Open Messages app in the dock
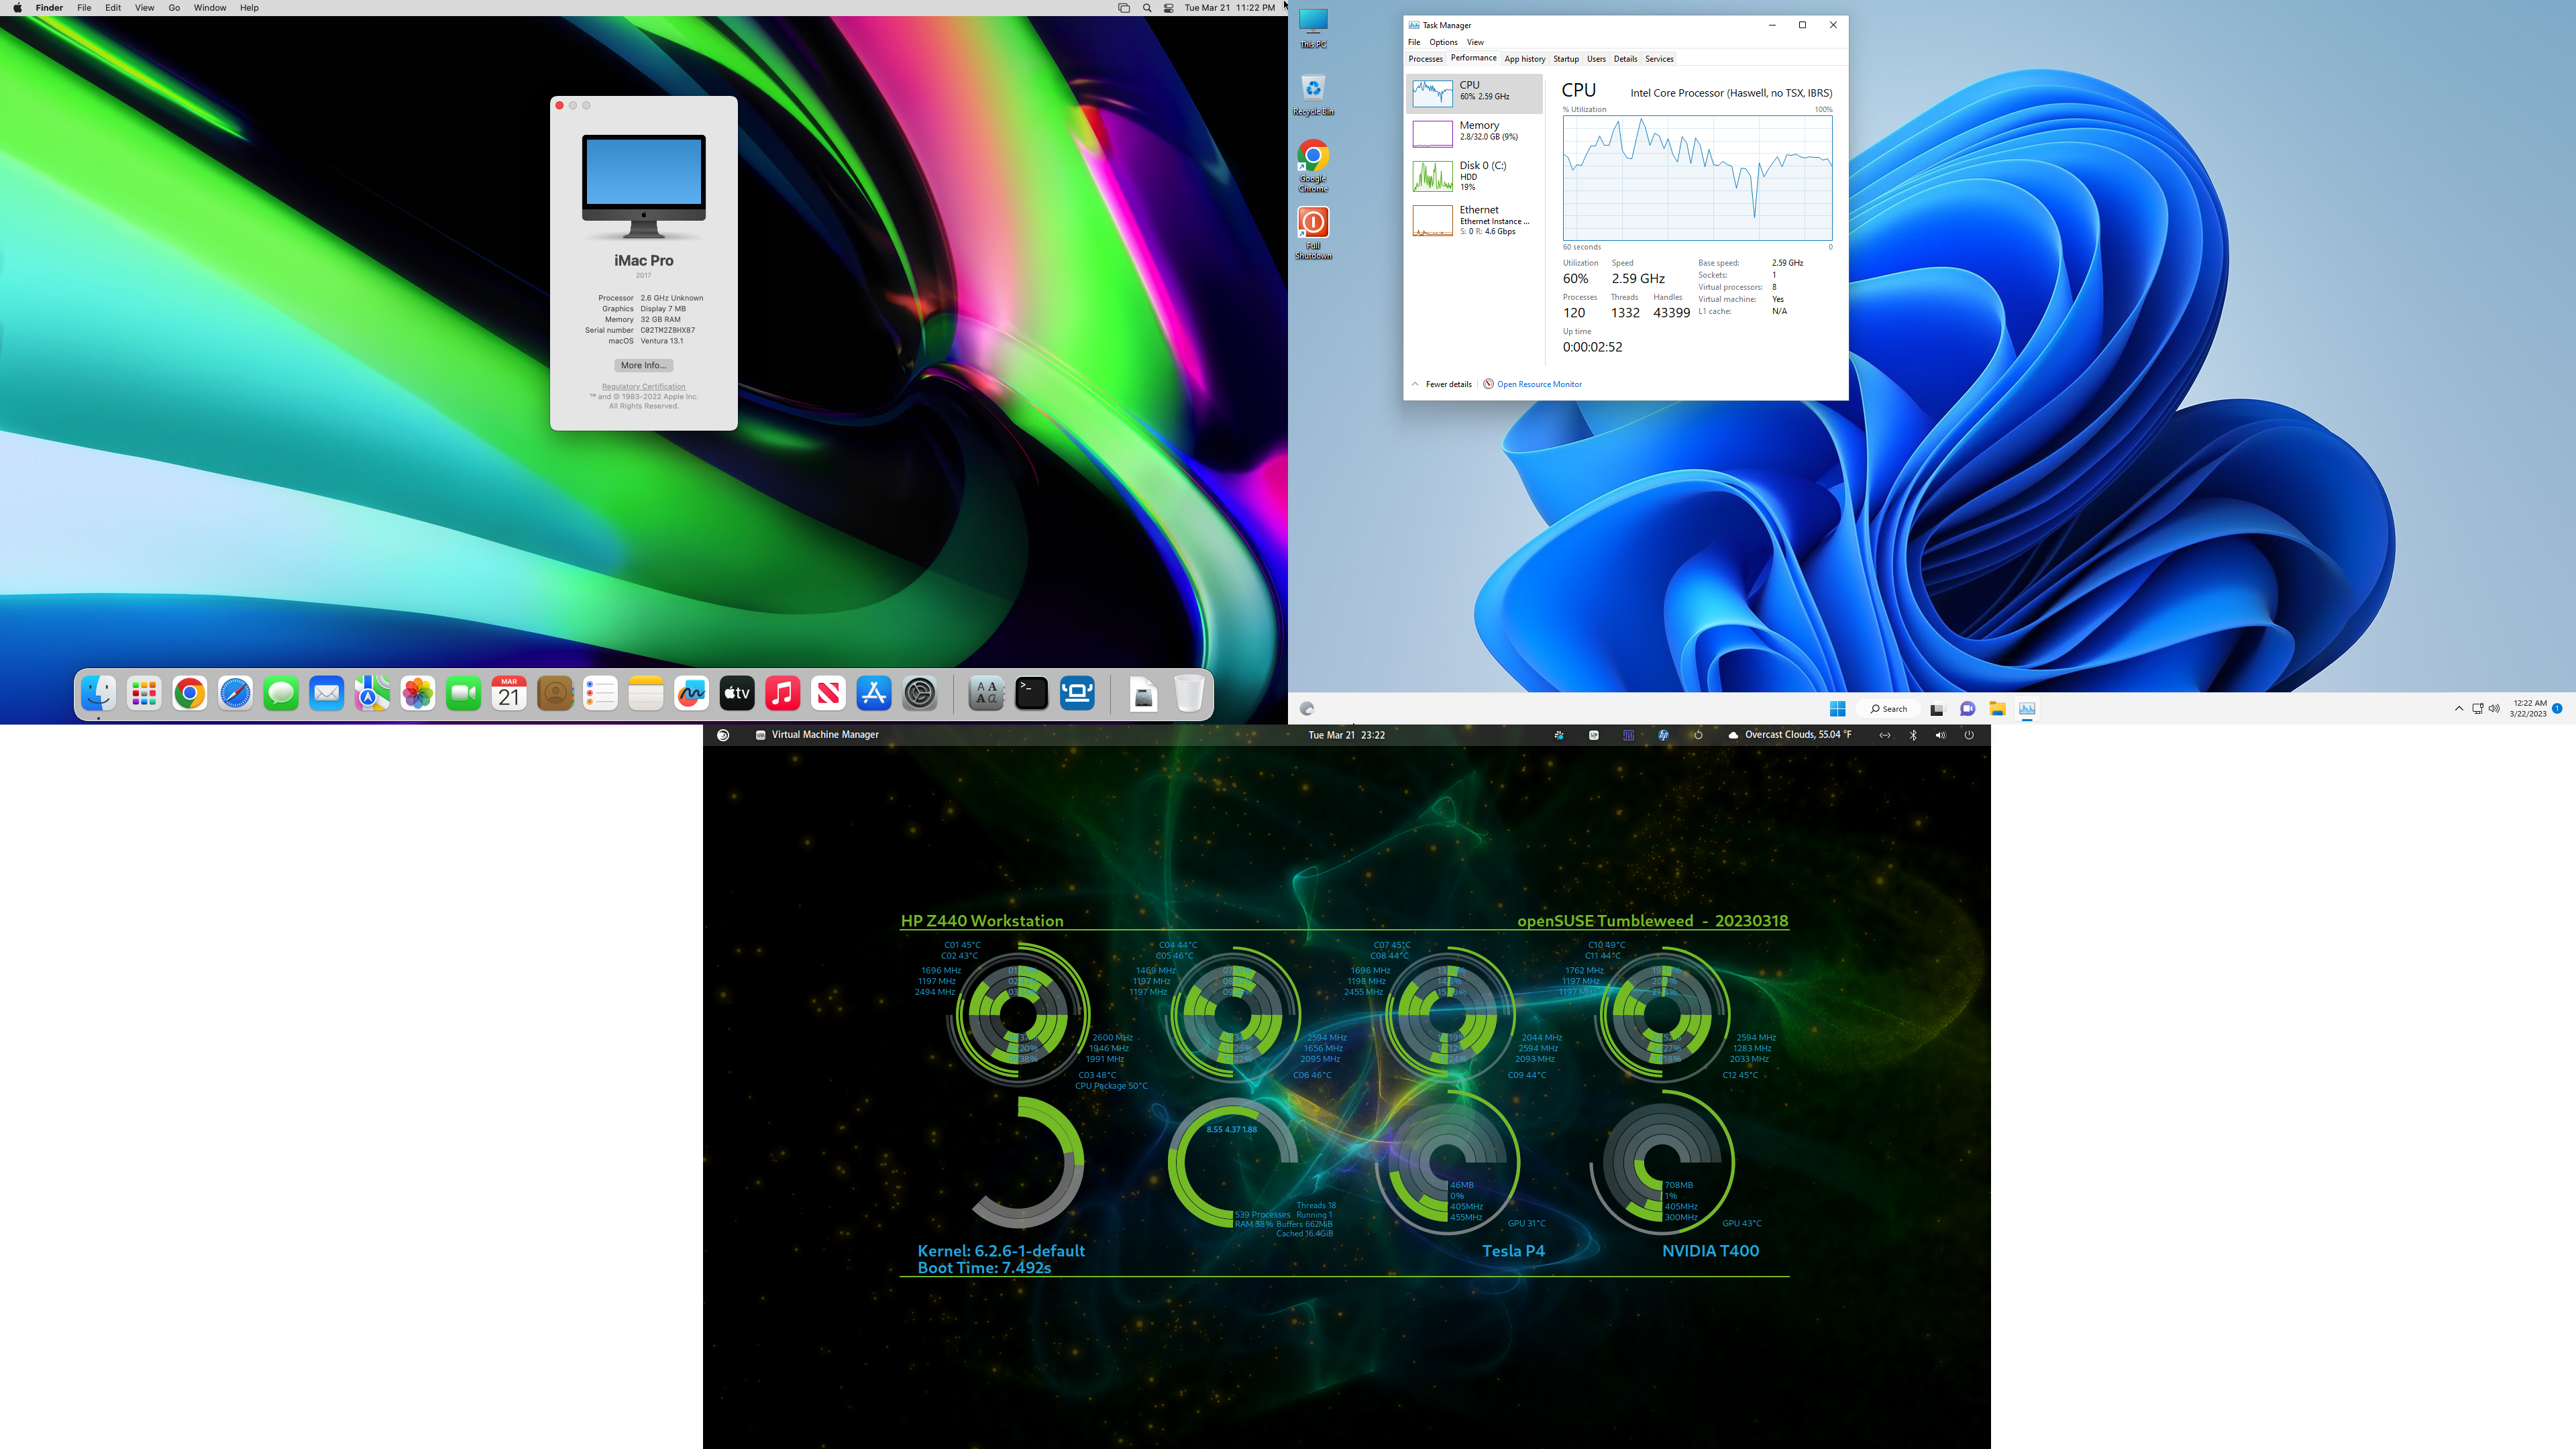Image resolution: width=2576 pixels, height=1449 pixels. pyautogui.click(x=281, y=693)
